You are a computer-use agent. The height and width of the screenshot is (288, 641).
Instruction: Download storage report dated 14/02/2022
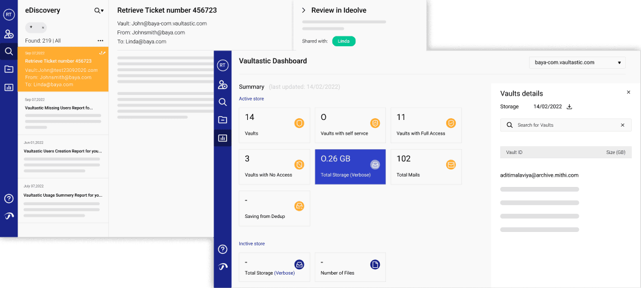569,107
